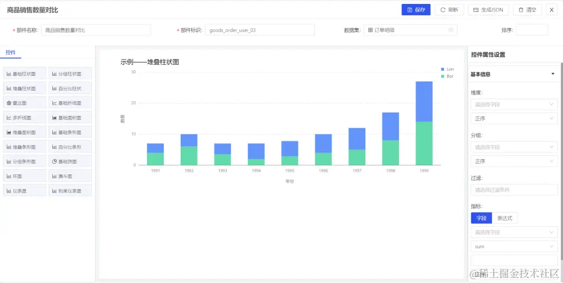Image resolution: width=563 pixels, height=283 pixels.
Task: Open the 数据集 订单明细 dropdown
Action: pyautogui.click(x=410, y=30)
